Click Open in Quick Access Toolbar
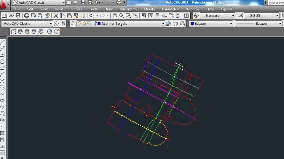The image size is (284, 159). 76,2
